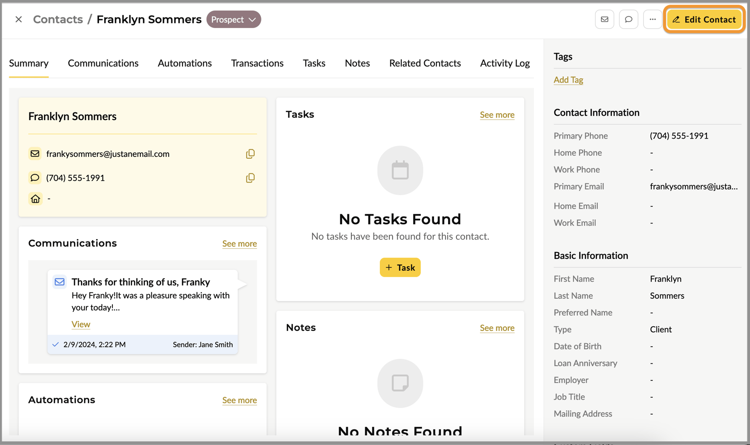
Task: Click the Add Tag link
Action: pos(568,80)
